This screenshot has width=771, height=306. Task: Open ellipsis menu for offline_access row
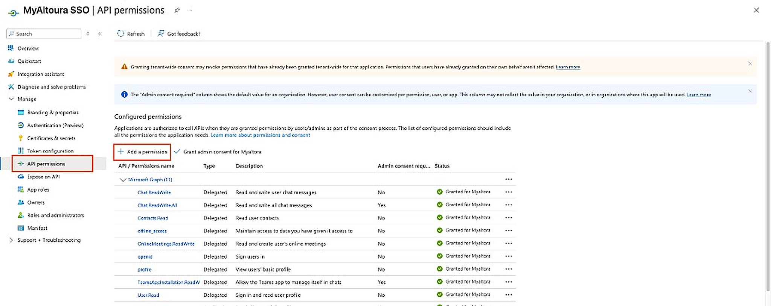(509, 230)
